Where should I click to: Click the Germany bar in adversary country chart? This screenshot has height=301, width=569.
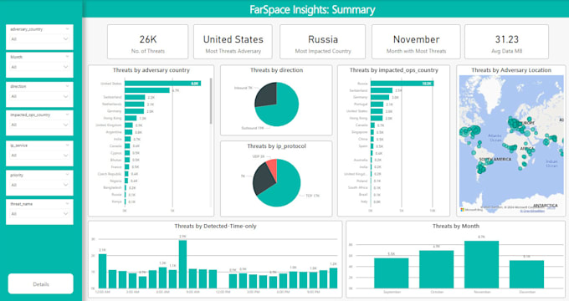click(x=134, y=111)
